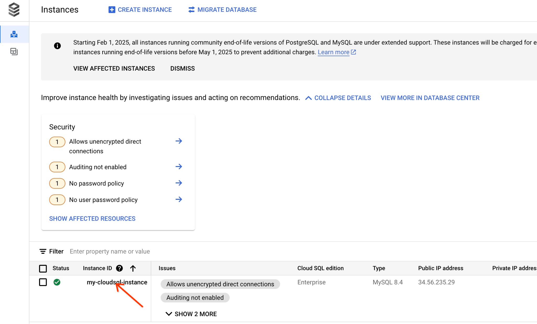Click the Instance ID help question-mark icon
Image resolution: width=537 pixels, height=324 pixels.
(x=119, y=268)
